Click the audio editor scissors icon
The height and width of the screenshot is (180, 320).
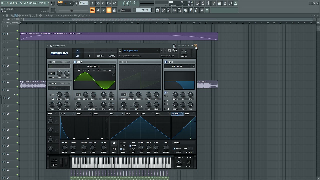coord(203,3)
